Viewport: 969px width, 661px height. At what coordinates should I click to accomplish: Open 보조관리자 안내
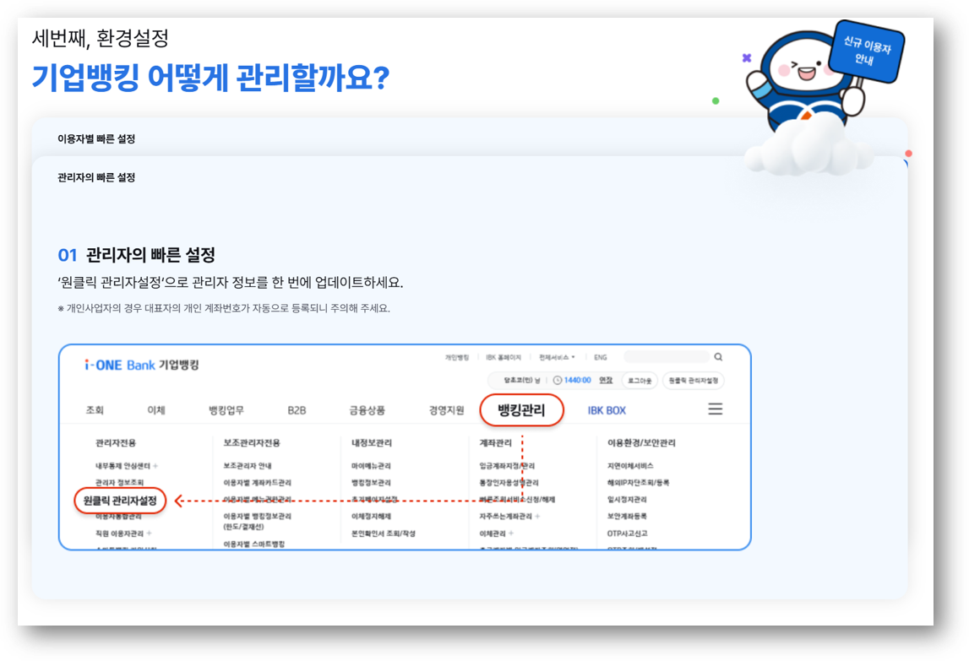tap(248, 466)
